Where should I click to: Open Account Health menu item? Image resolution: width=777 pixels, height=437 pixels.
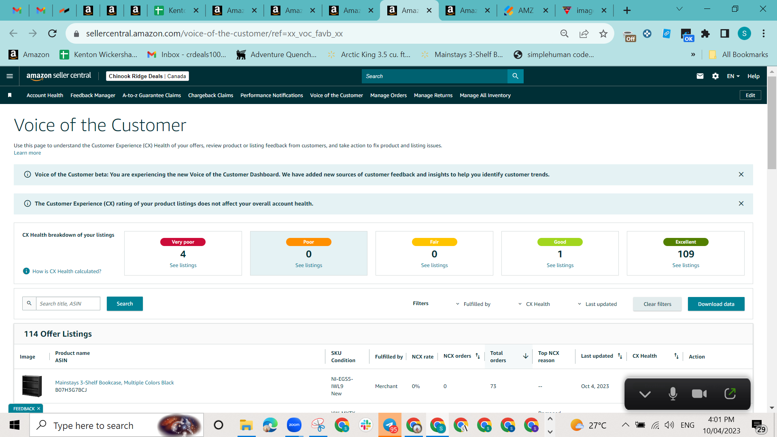45,95
